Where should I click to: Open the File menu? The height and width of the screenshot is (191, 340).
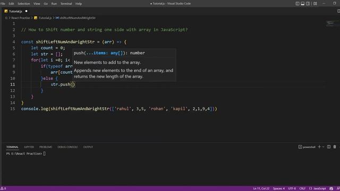[3, 4]
